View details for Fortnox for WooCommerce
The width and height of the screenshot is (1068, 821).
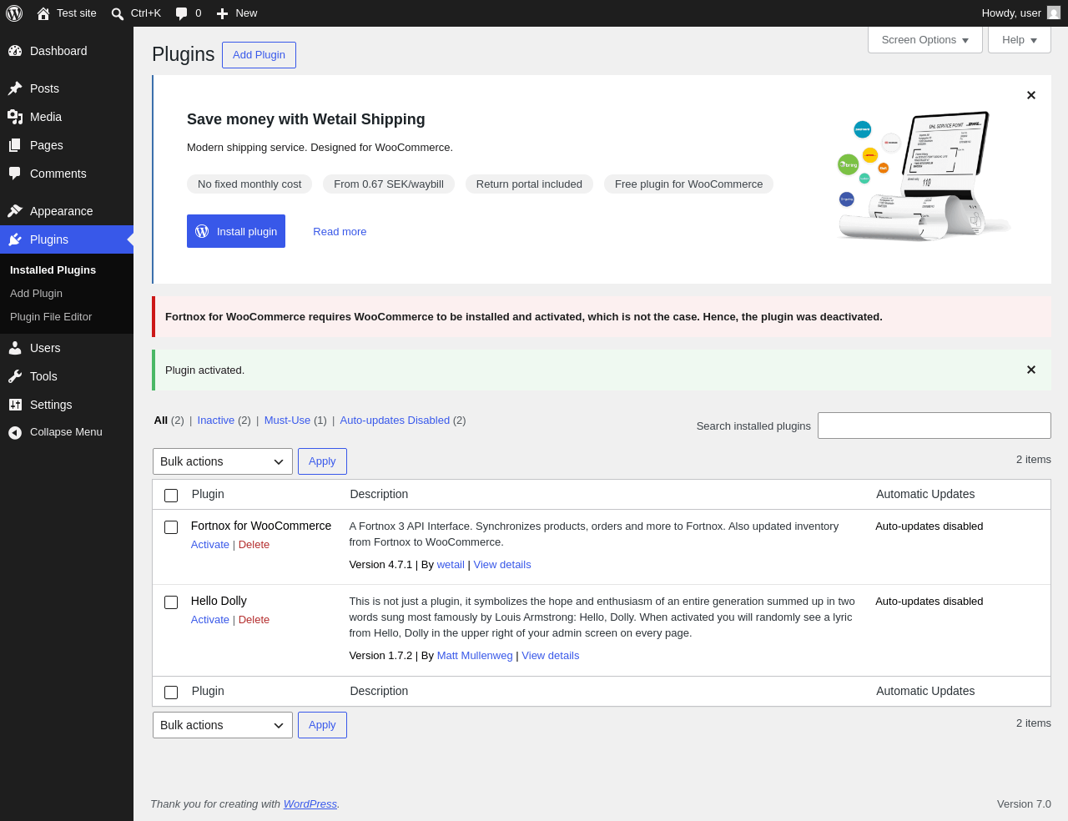tap(502, 565)
